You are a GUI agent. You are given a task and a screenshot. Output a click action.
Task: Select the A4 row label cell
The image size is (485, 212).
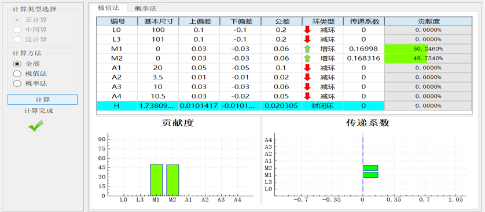(x=117, y=96)
